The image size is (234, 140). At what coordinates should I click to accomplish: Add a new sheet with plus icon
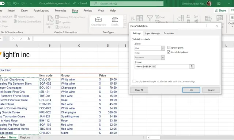(x=39, y=137)
